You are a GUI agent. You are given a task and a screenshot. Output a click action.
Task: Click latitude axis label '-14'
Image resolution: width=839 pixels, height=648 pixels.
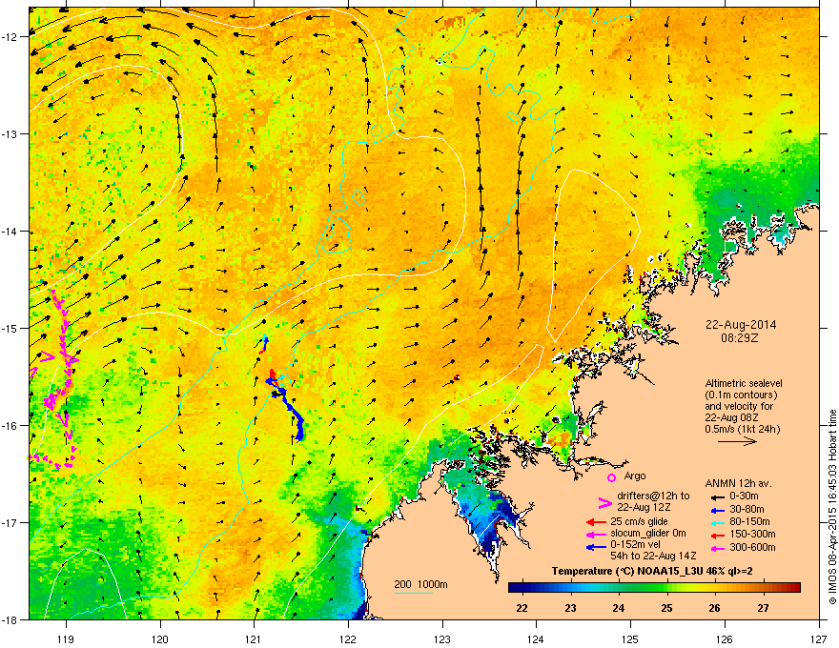click(x=11, y=232)
